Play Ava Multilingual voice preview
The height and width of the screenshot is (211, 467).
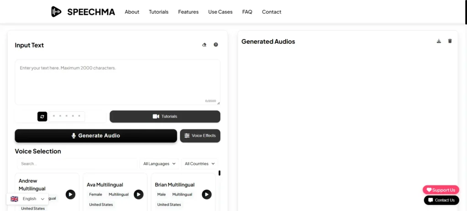pyautogui.click(x=139, y=195)
